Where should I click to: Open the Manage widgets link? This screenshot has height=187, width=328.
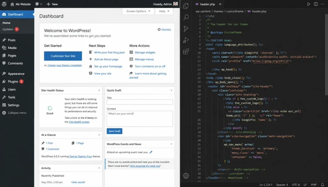coord(145,52)
